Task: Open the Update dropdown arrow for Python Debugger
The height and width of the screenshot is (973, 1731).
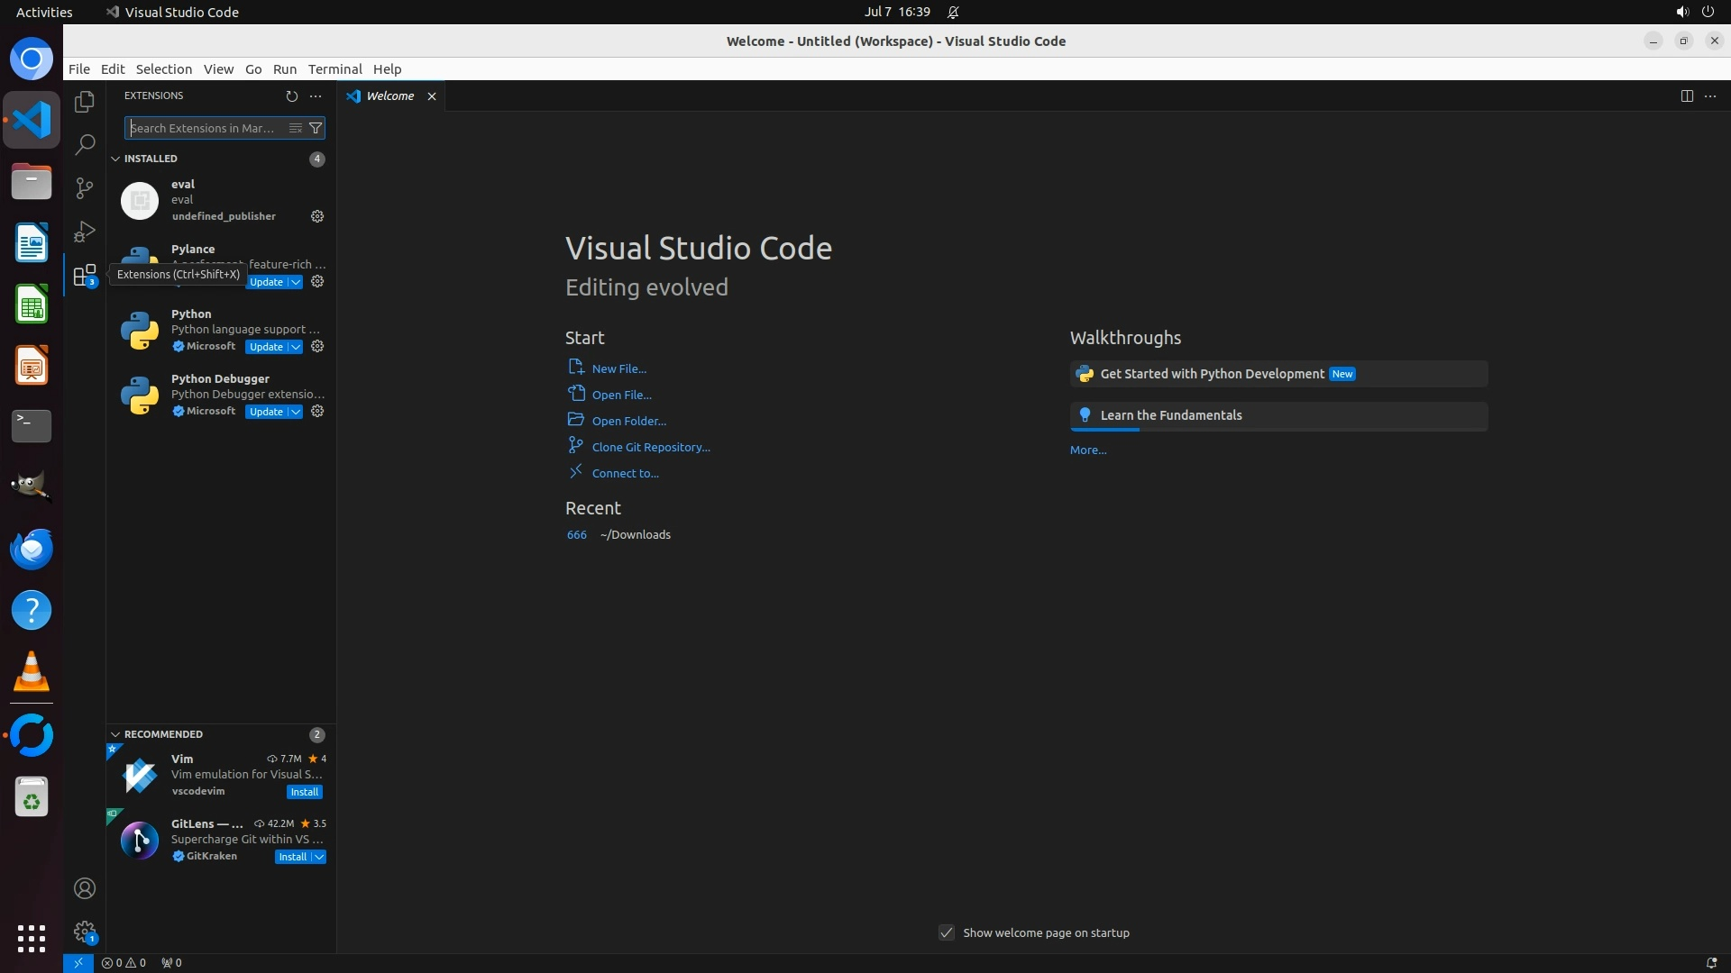Action: point(295,412)
